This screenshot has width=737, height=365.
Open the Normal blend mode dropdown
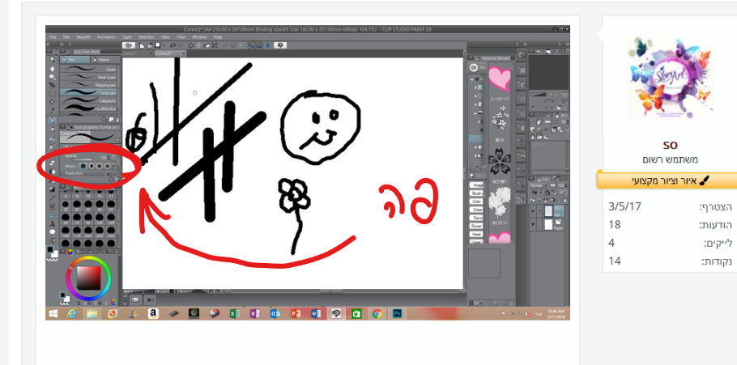coord(539,185)
